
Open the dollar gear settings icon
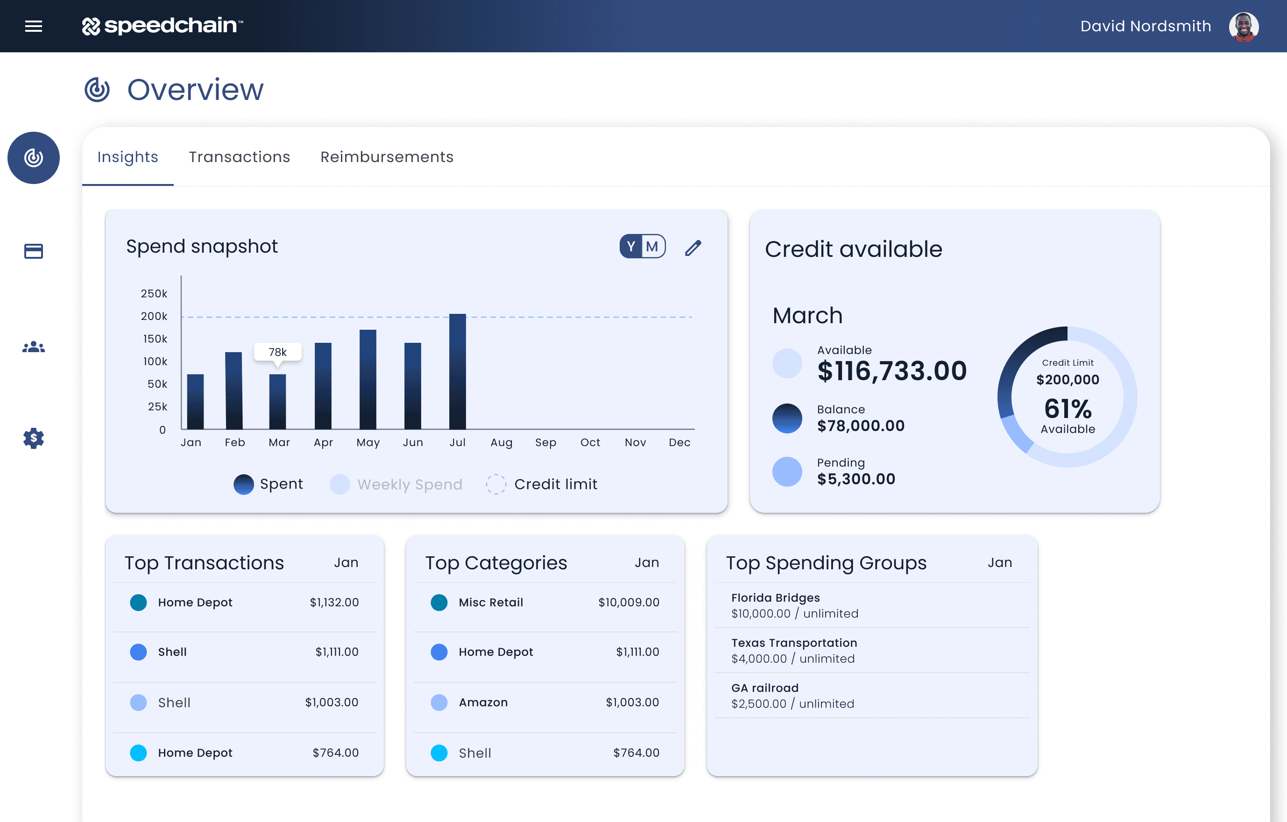coord(33,438)
